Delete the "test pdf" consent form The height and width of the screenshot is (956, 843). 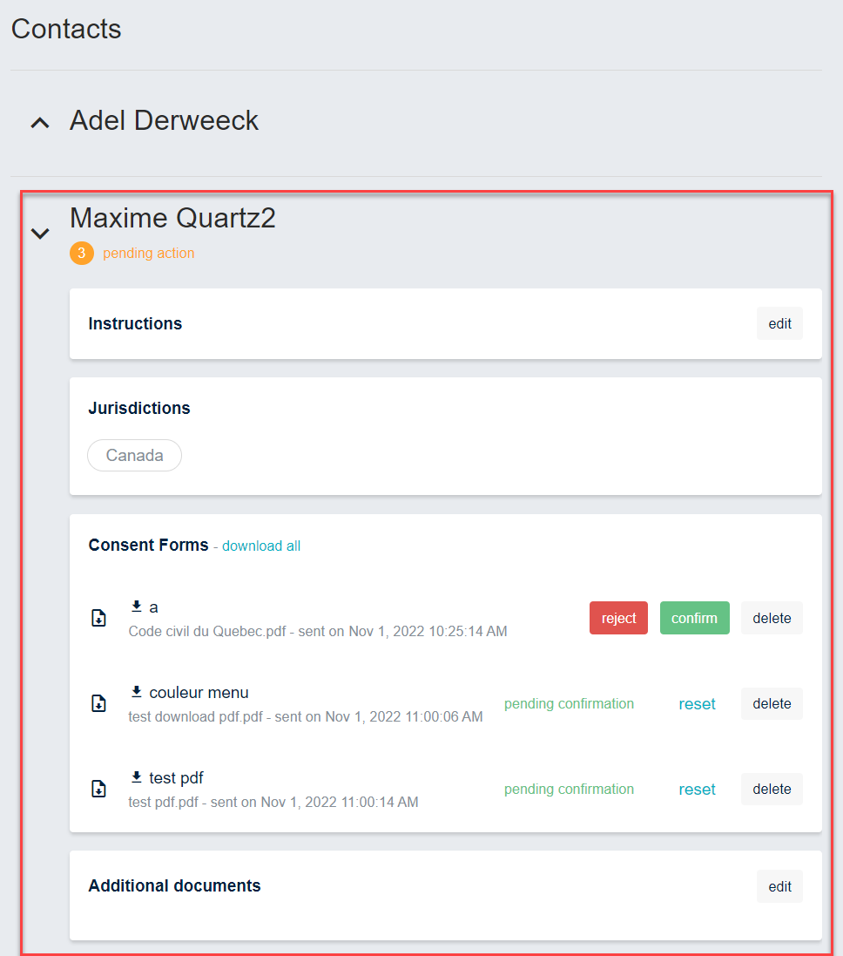pyautogui.click(x=772, y=789)
